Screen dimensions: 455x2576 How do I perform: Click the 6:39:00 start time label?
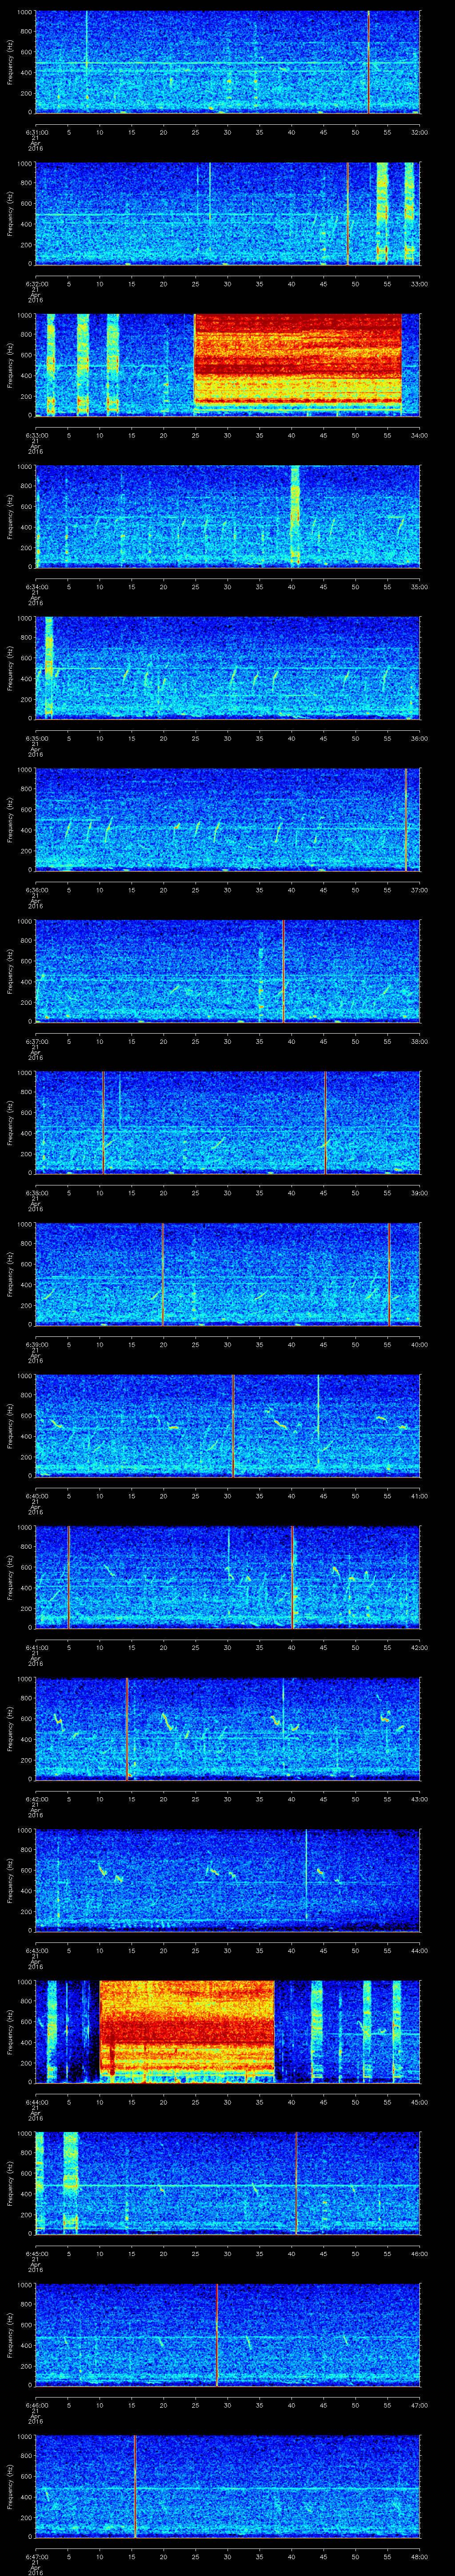pos(36,1345)
